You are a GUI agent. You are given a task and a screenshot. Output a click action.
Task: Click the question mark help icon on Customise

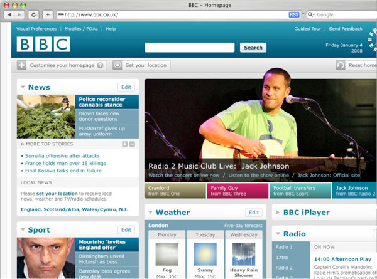[x=100, y=65]
